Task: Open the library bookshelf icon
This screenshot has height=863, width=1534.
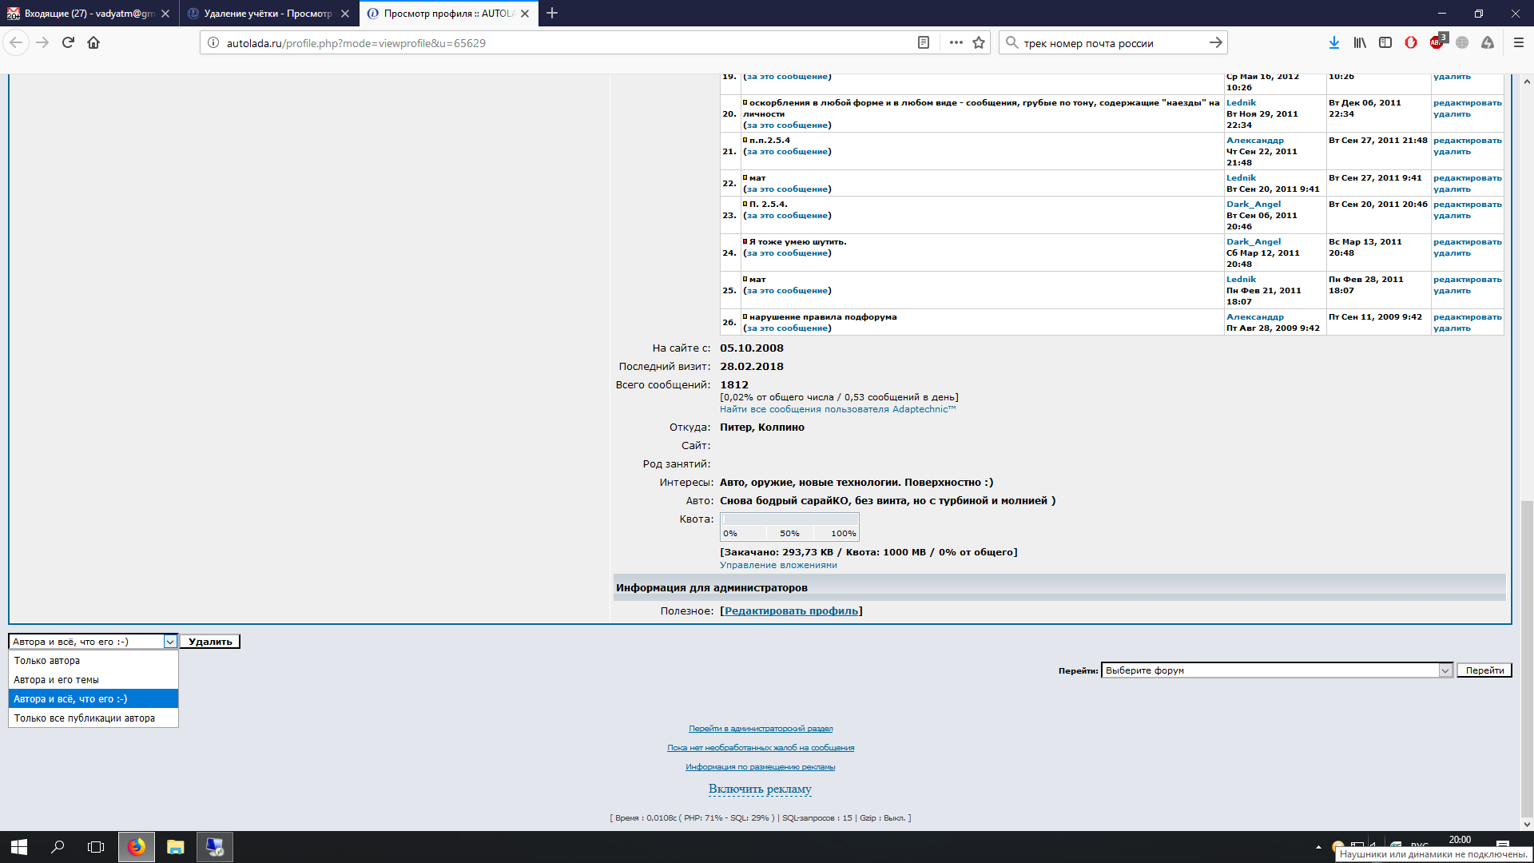Action: pos(1359,43)
